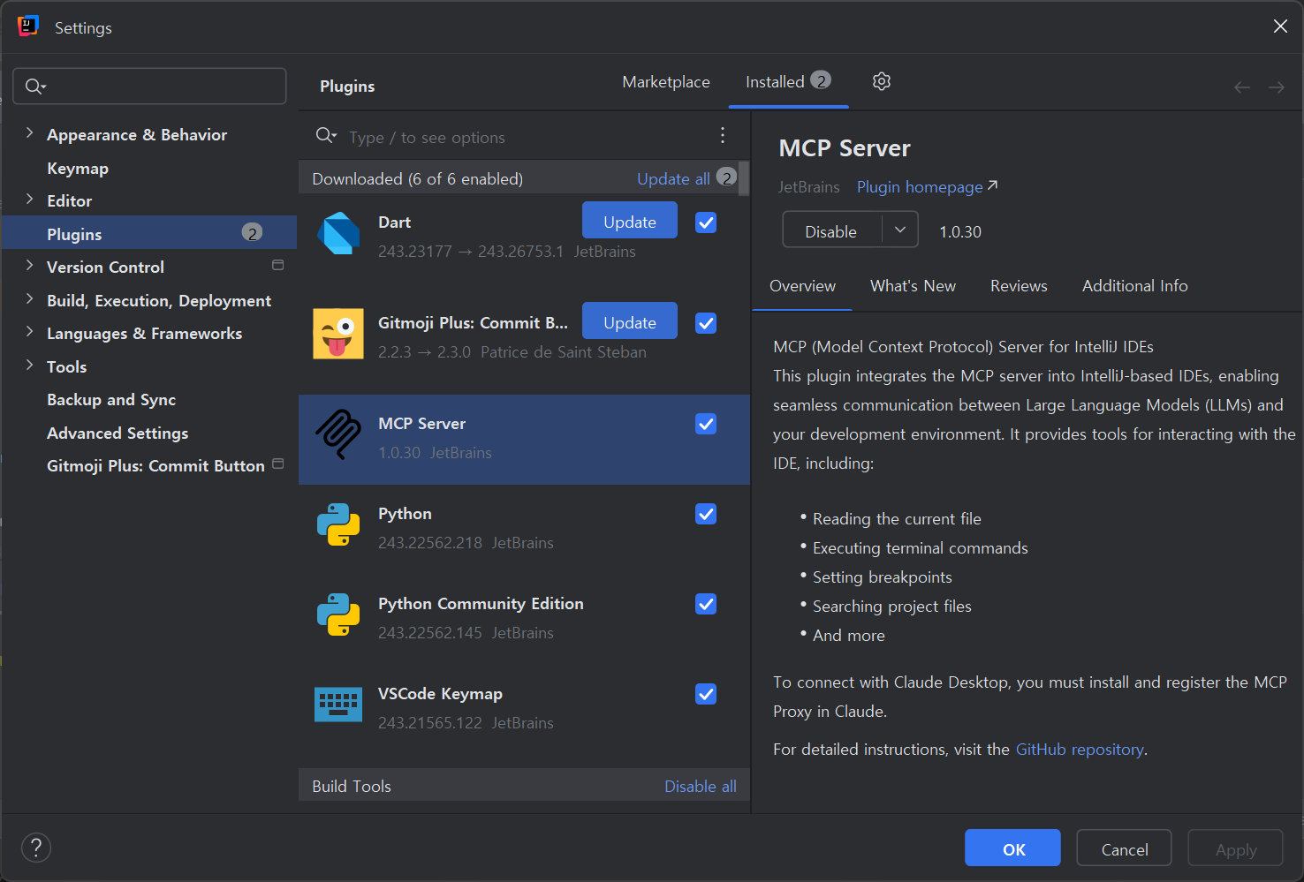This screenshot has height=882, width=1304.
Task: Click the plugin search magnifier icon
Action: point(326,135)
